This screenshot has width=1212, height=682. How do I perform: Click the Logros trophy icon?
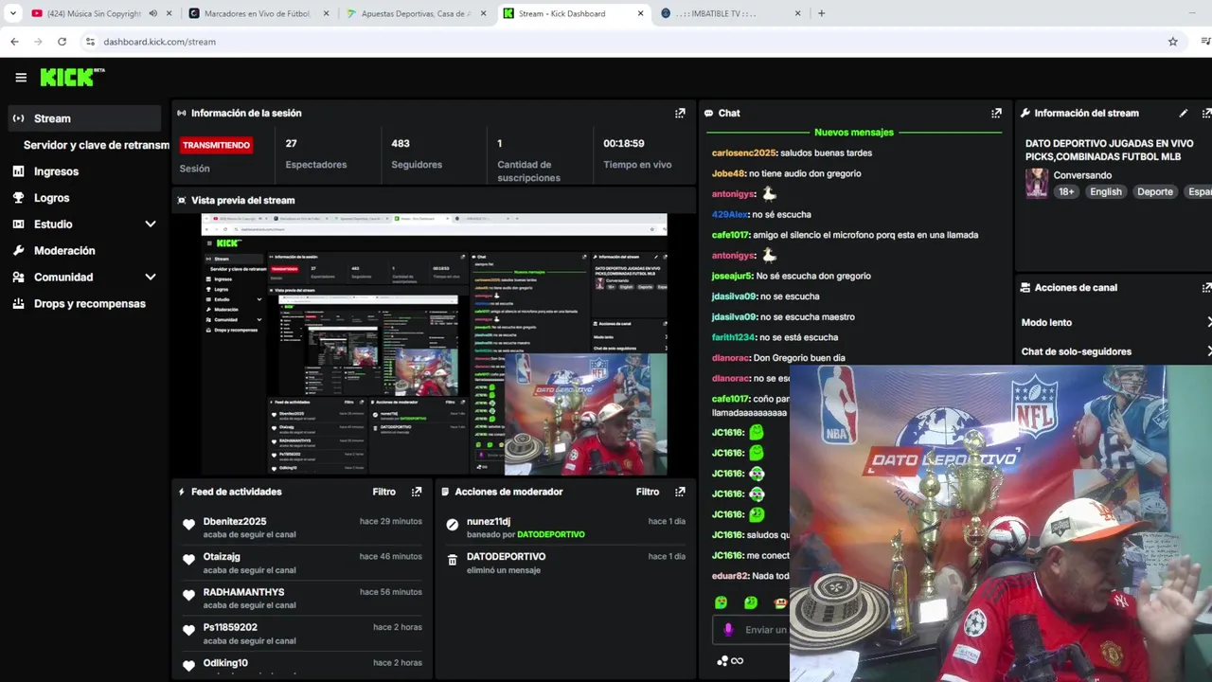18,198
